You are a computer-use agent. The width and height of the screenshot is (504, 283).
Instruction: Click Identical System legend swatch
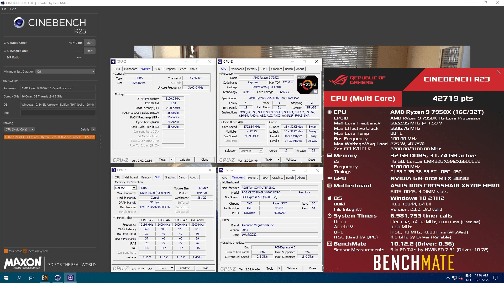click(25, 251)
